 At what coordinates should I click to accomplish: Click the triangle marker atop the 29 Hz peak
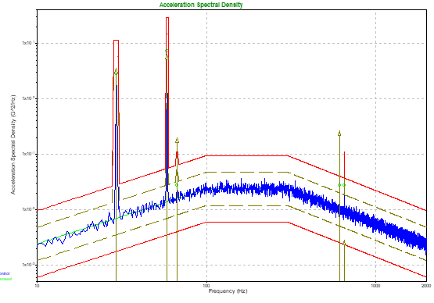point(116,70)
